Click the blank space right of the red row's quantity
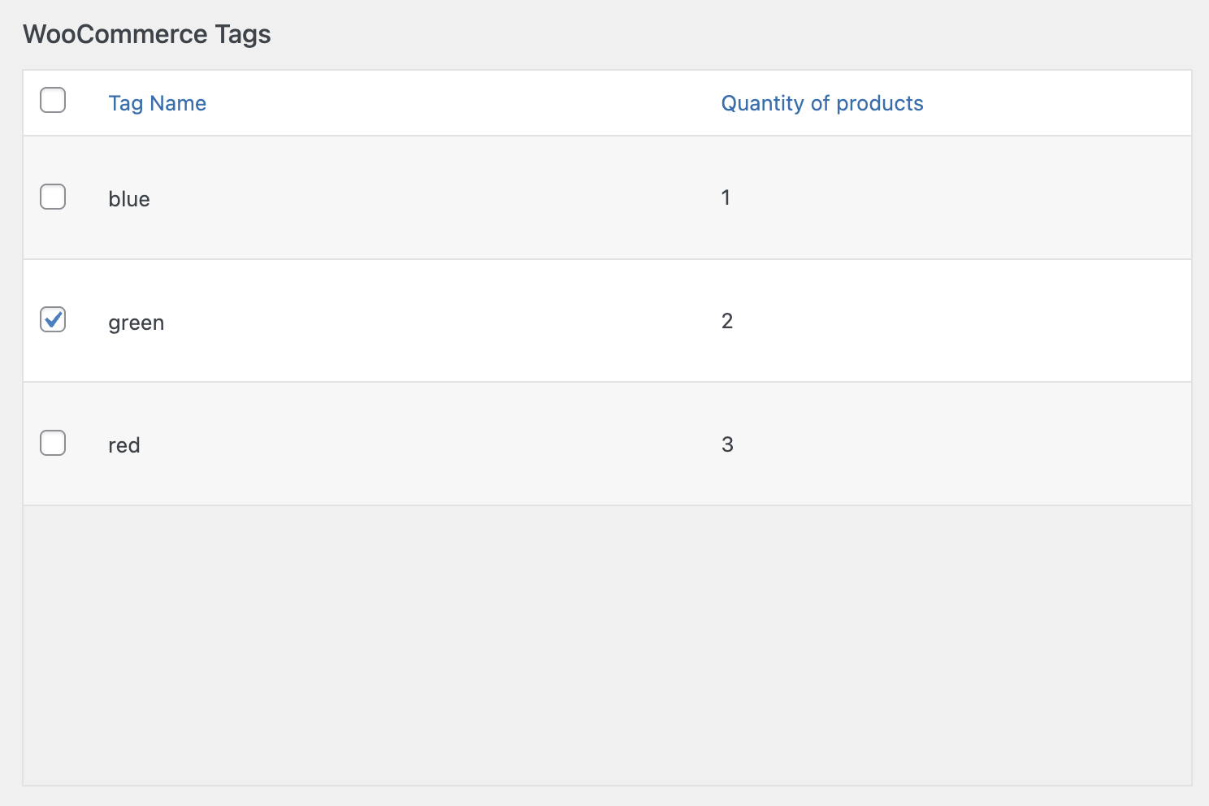Image resolution: width=1209 pixels, height=806 pixels. point(959,444)
